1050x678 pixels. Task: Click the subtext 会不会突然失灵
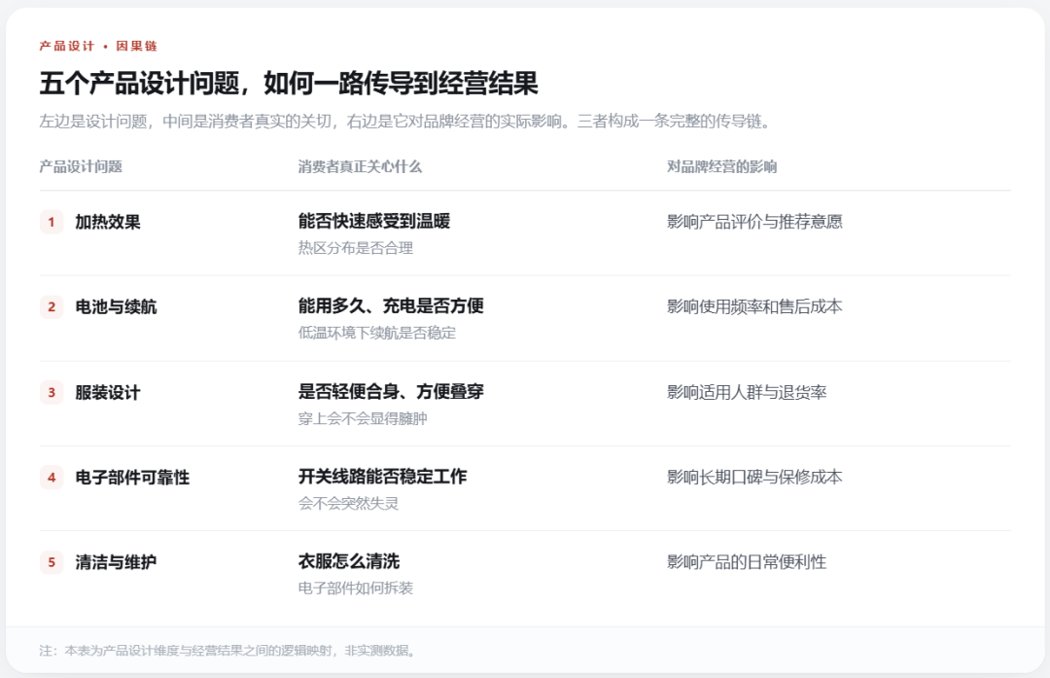[348, 503]
